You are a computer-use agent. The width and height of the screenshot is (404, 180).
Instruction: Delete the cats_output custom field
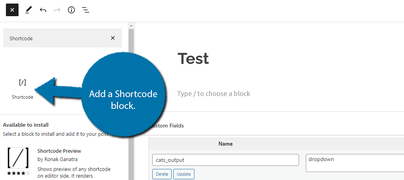pos(161,174)
